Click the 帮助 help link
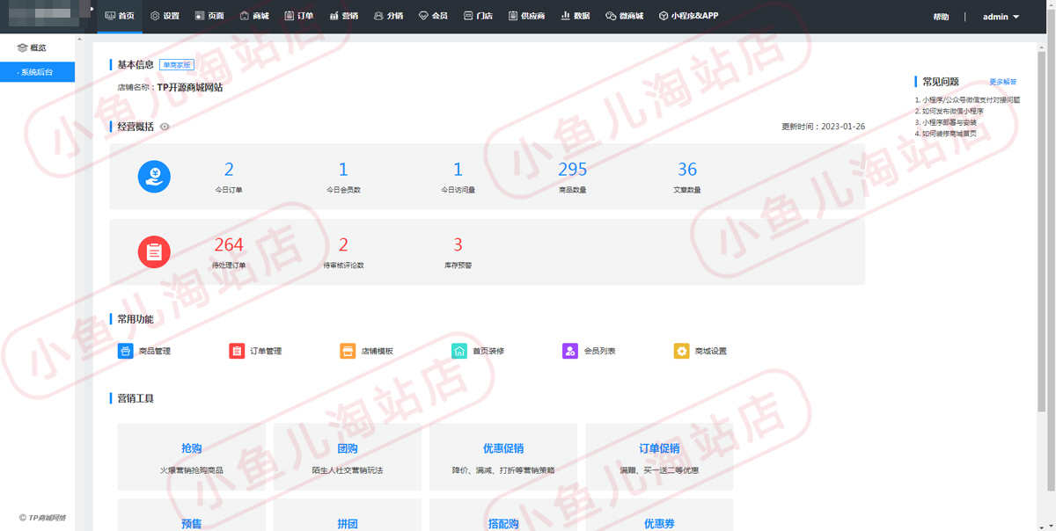The height and width of the screenshot is (531, 1056). [941, 17]
